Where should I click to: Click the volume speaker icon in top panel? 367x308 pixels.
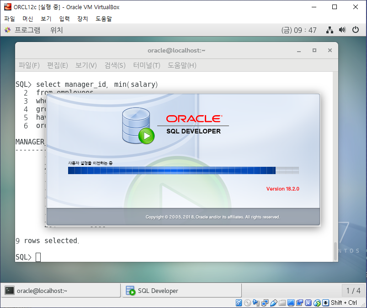(342, 30)
